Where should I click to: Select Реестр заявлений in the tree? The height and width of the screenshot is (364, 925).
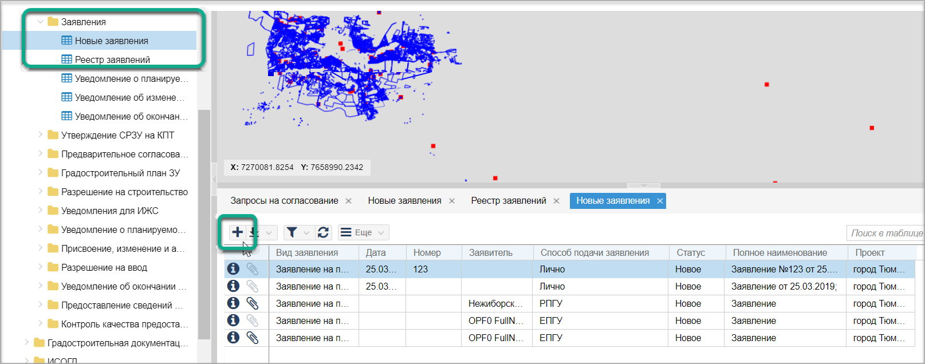112,60
